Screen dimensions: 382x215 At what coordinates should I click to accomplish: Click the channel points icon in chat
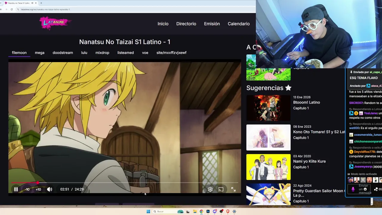click(x=376, y=189)
